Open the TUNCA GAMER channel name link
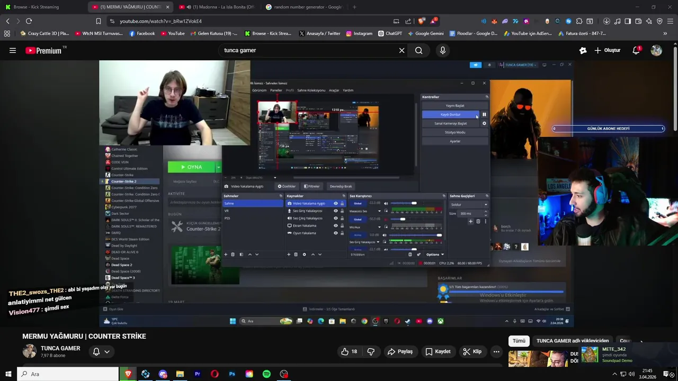 (x=60, y=348)
